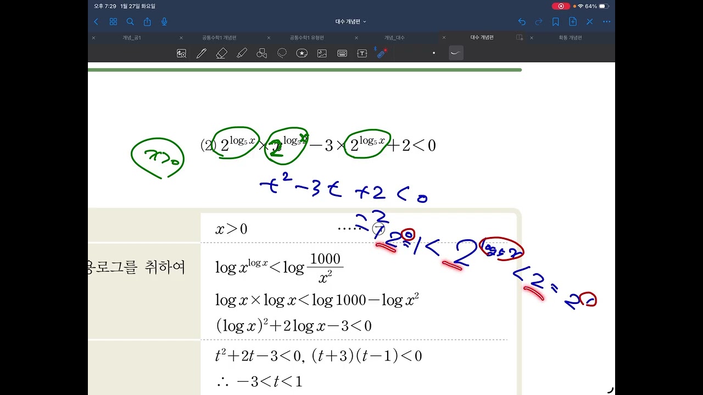Image resolution: width=703 pixels, height=395 pixels.
Task: Select the active 대수 개념편 tab
Action: point(482,37)
